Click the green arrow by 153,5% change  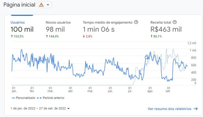pos(12,36)
